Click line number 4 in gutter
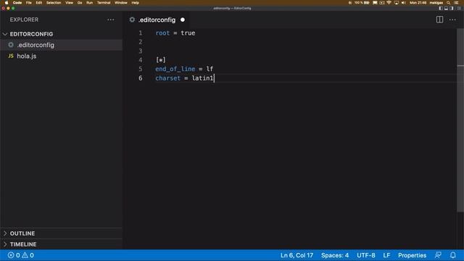This screenshot has width=464, height=261. pyautogui.click(x=140, y=60)
